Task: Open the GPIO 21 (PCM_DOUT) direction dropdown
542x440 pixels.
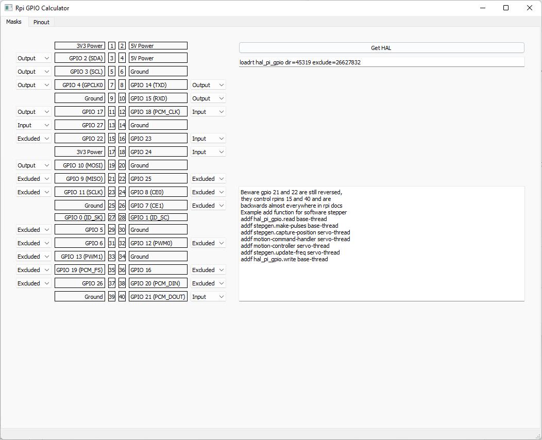Action: 208,297
